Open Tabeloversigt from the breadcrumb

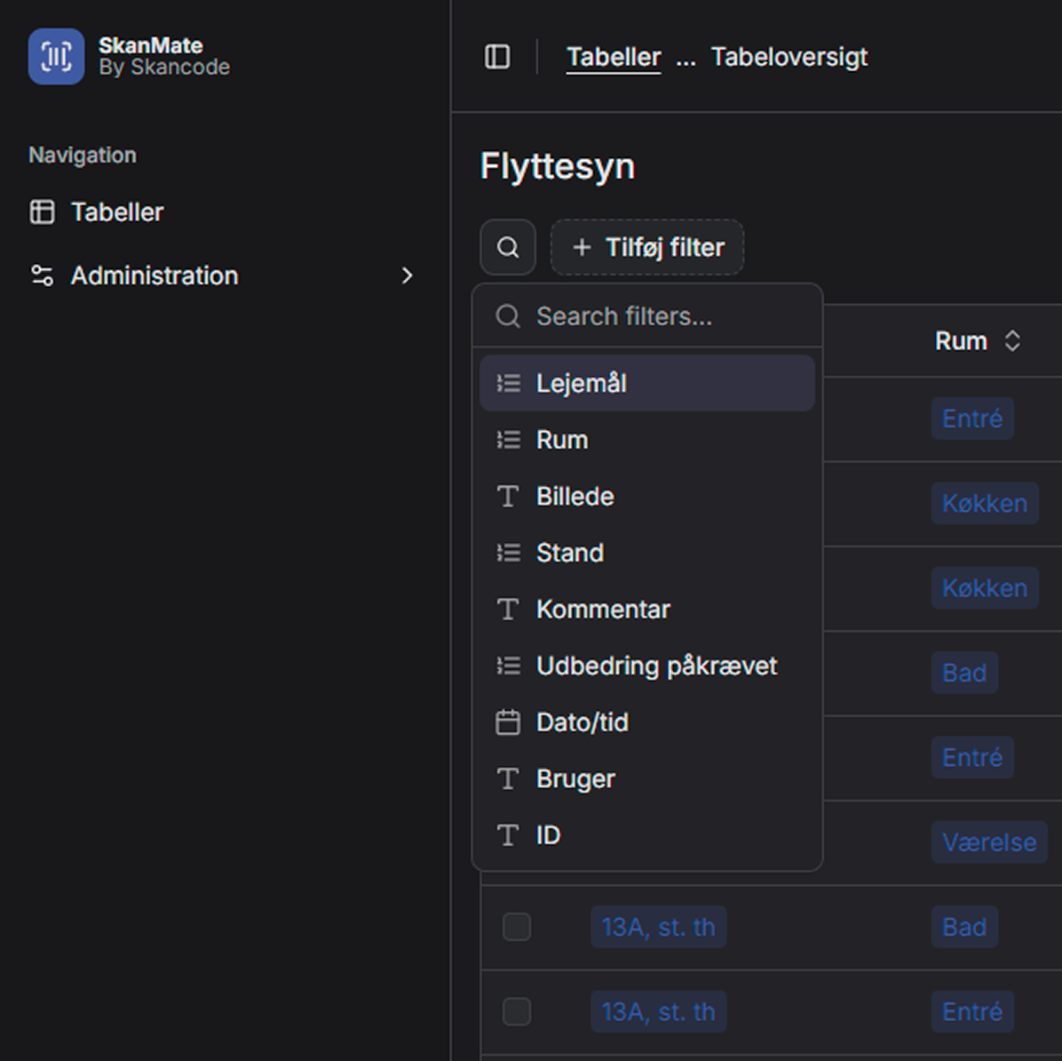tap(788, 56)
